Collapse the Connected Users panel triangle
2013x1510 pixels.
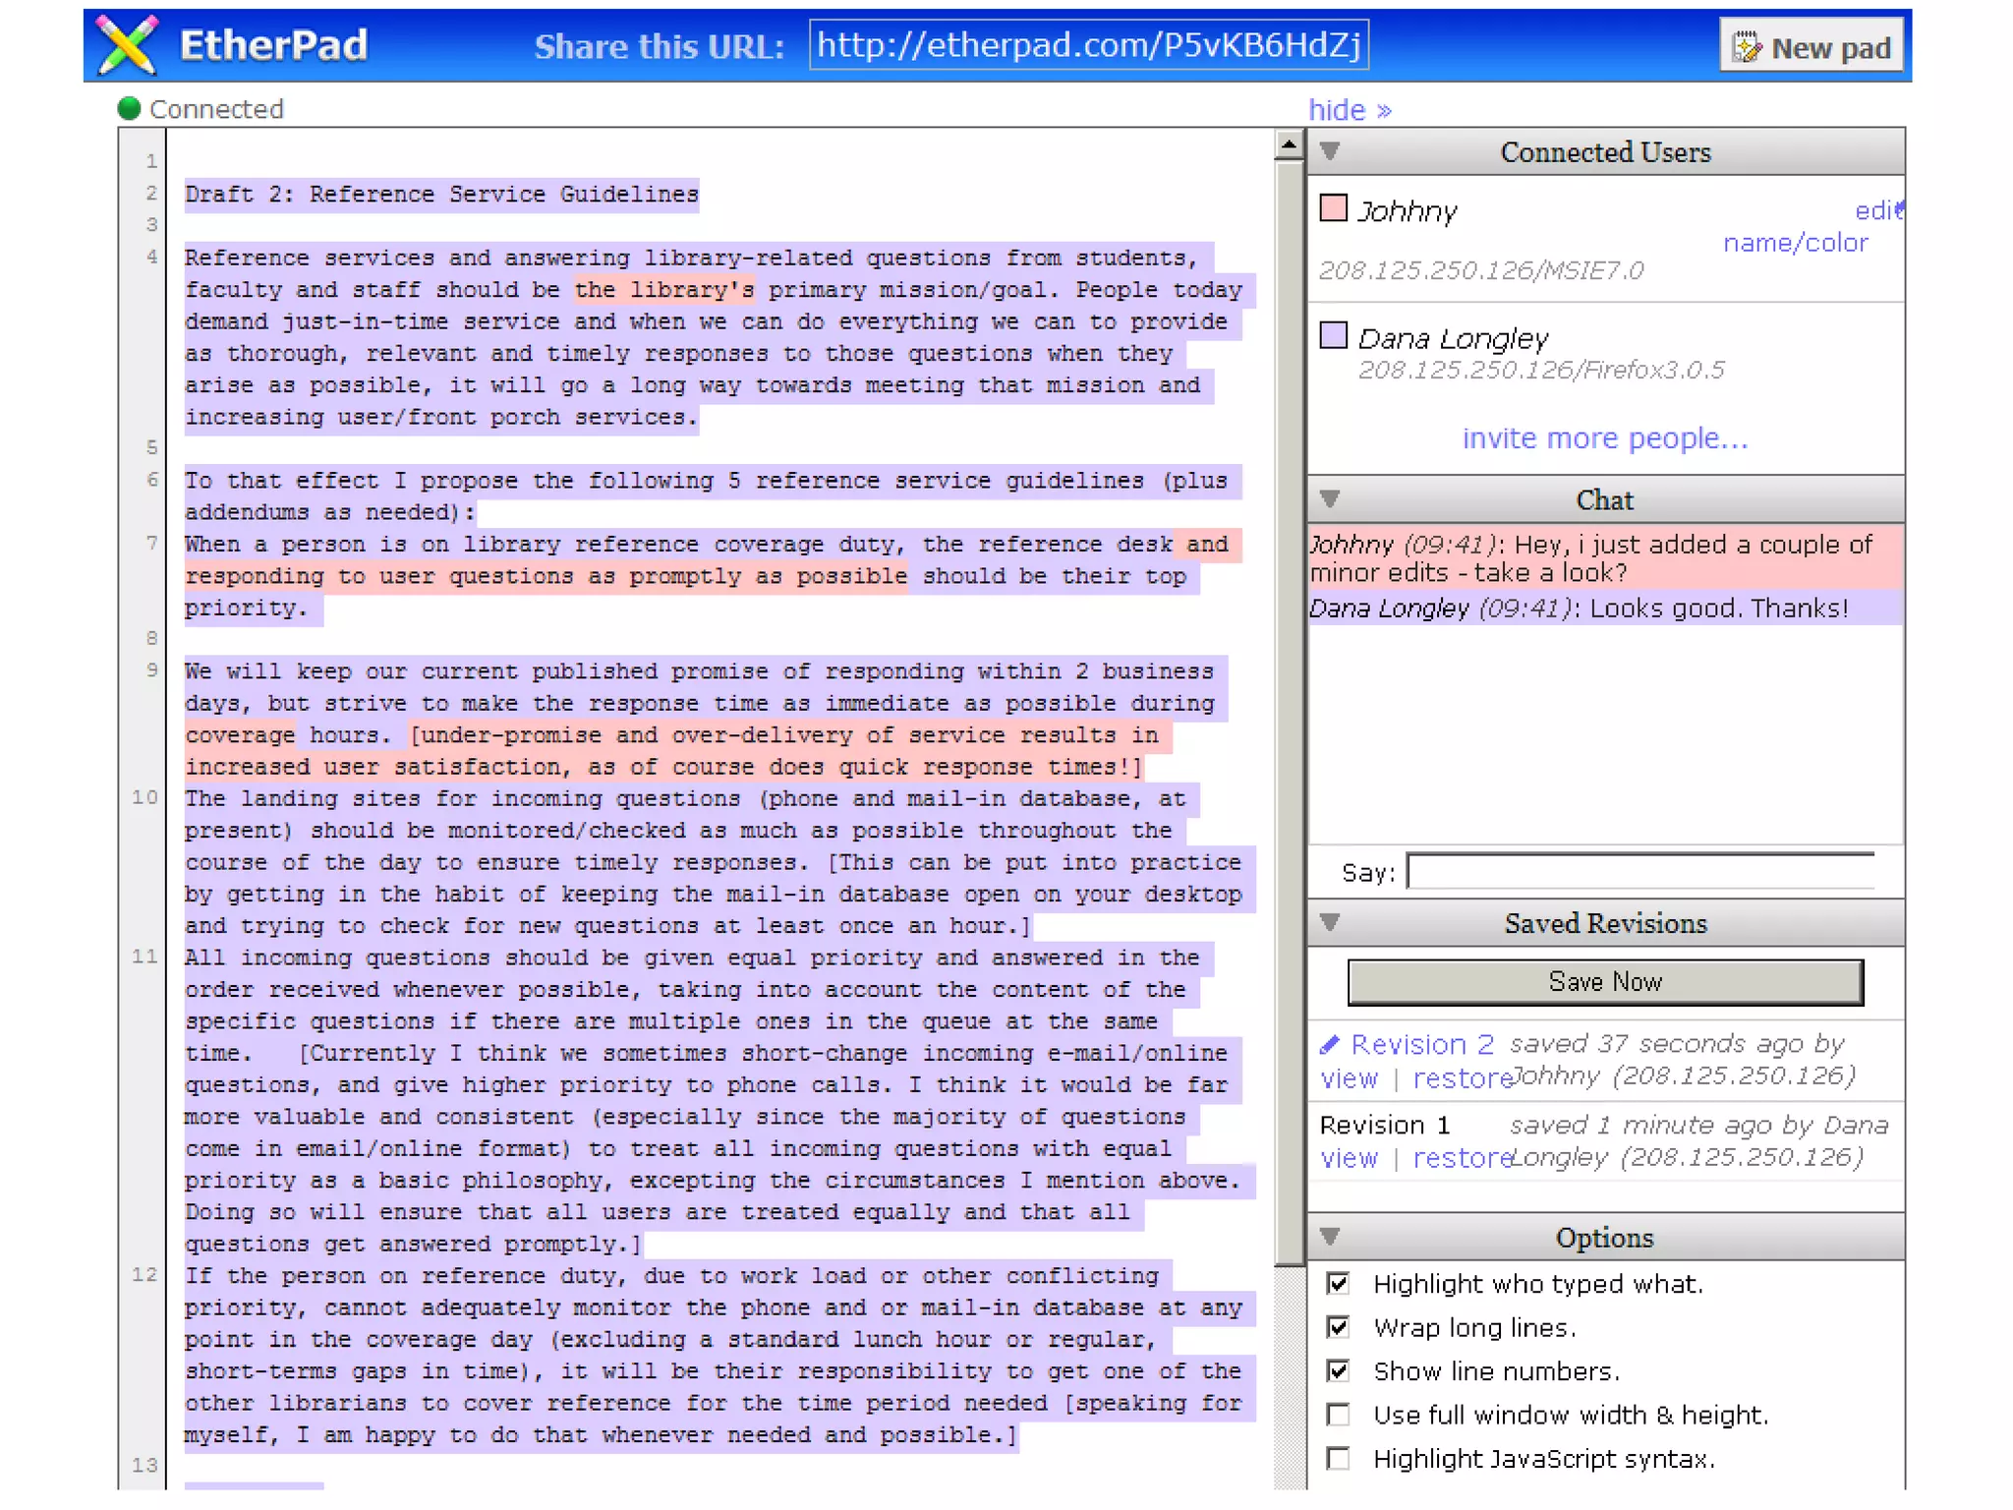(x=1330, y=151)
